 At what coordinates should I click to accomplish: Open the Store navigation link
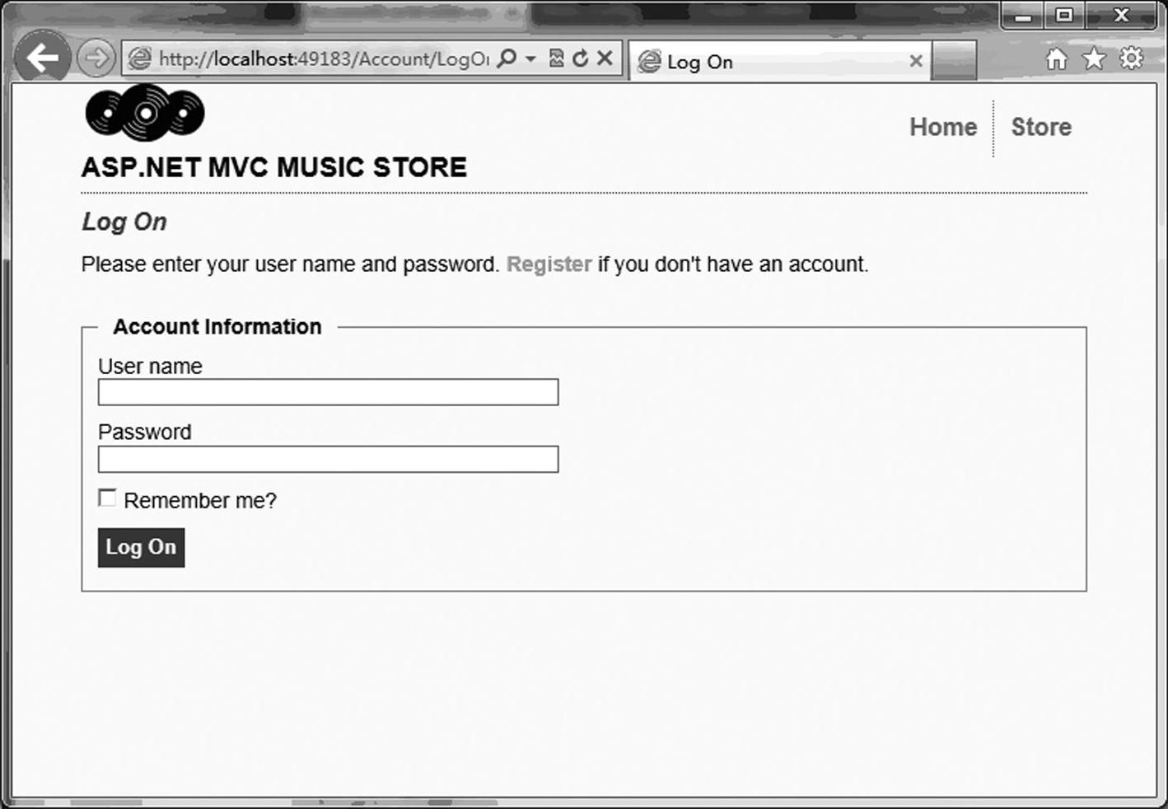tap(1041, 127)
